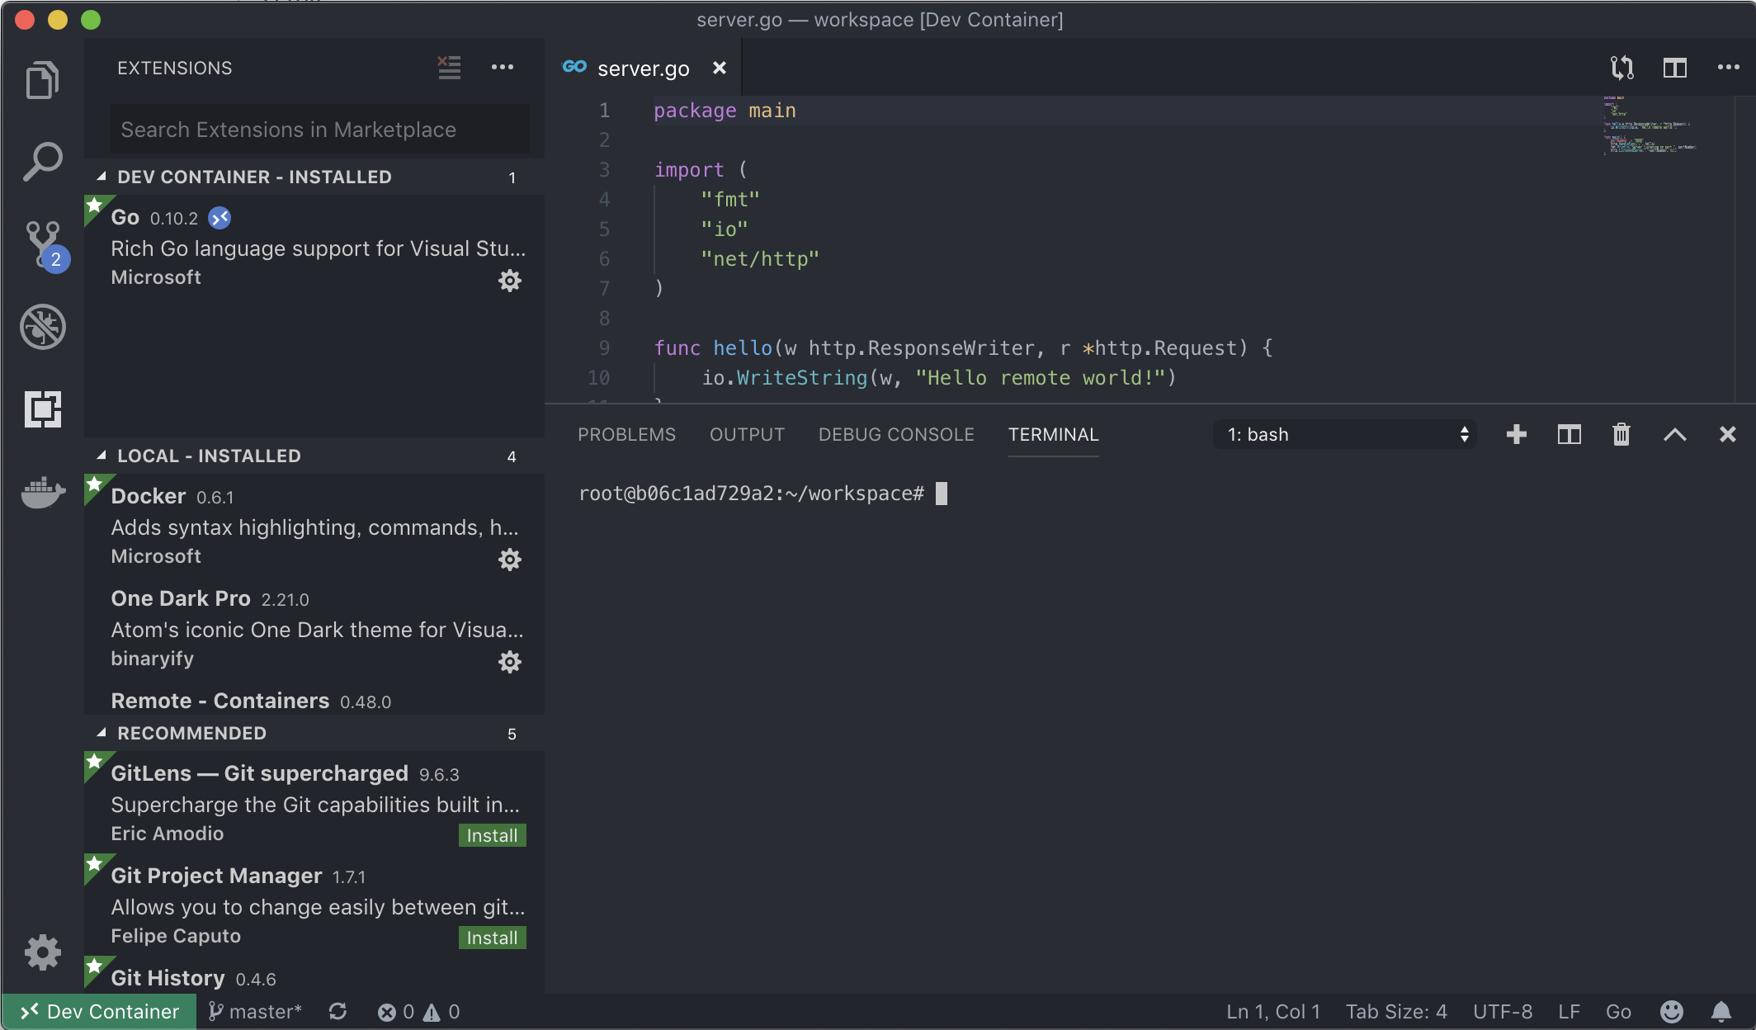1756x1030 pixels.
Task: Collapse the LOCAL - INSTALLED section
Action: 101,455
